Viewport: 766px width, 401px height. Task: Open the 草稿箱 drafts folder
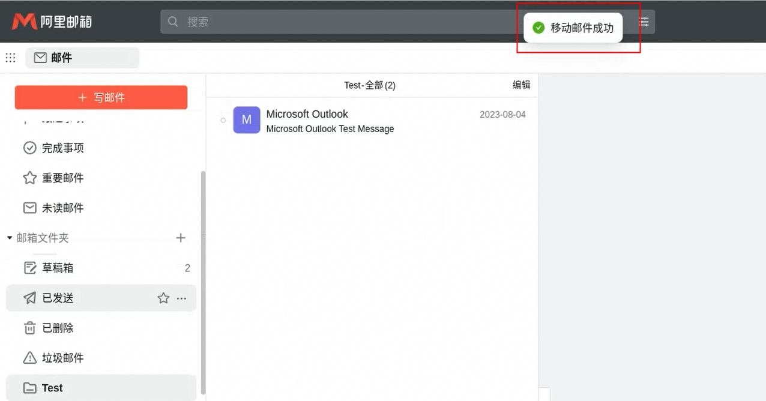(58, 268)
